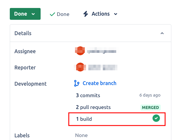The height and width of the screenshot is (140, 174).
Task: Click the green checkmark Done resolution icon
Action: (52, 14)
